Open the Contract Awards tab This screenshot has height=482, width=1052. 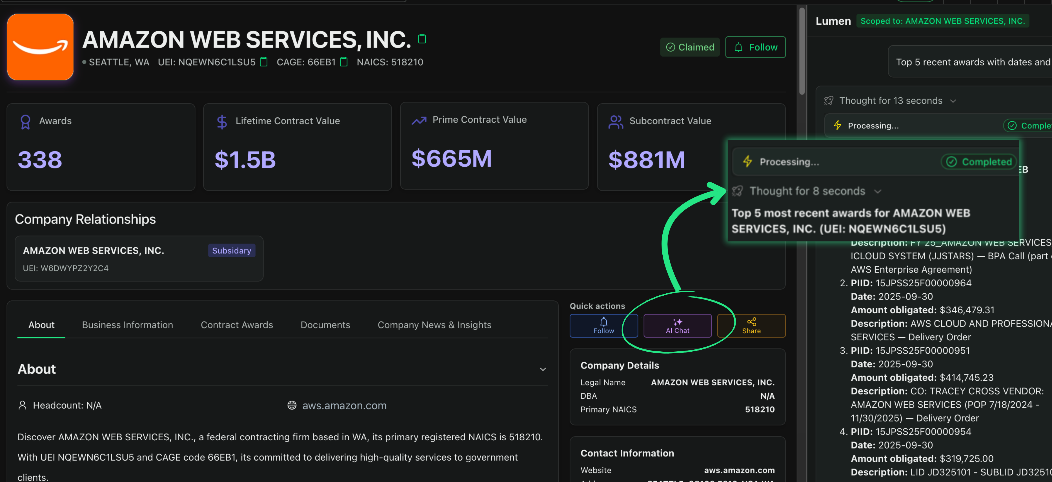pyautogui.click(x=237, y=325)
